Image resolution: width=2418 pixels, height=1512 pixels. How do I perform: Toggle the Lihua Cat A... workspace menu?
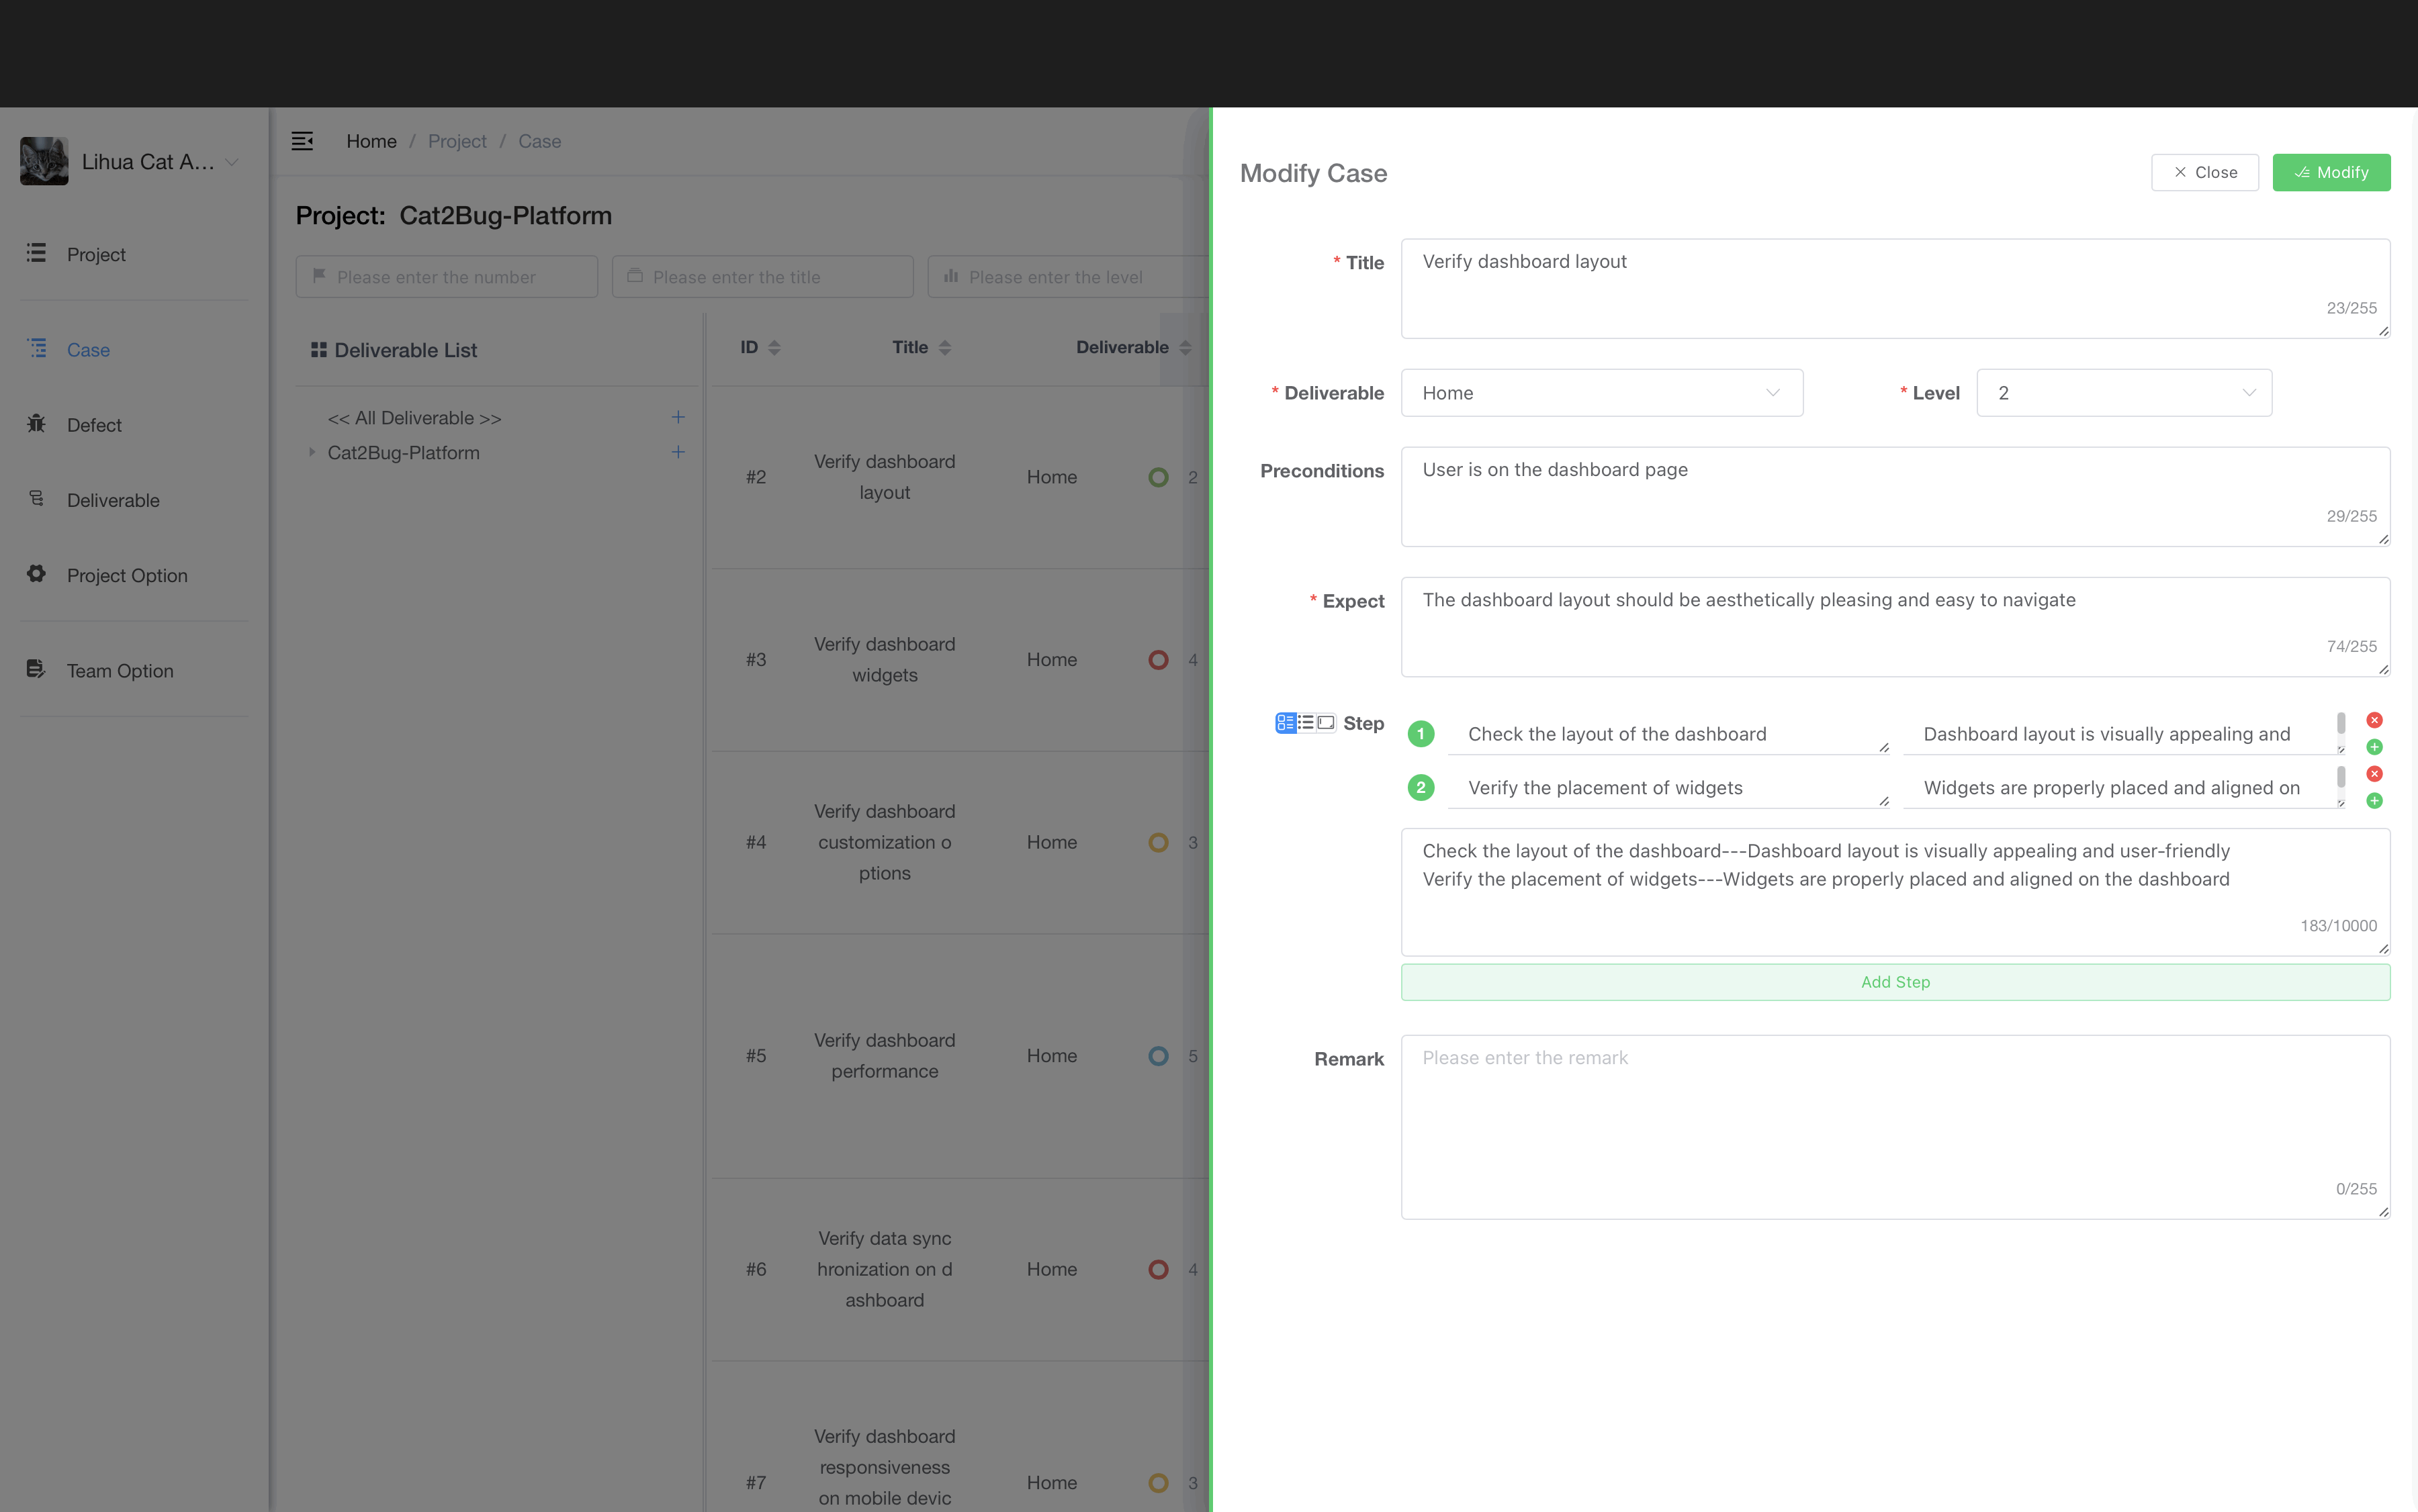pyautogui.click(x=232, y=160)
